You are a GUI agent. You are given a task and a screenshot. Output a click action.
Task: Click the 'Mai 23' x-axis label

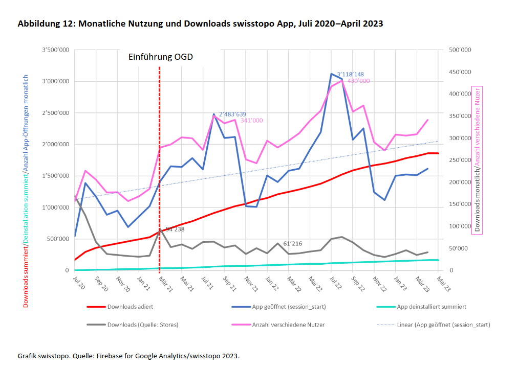tap(443, 284)
